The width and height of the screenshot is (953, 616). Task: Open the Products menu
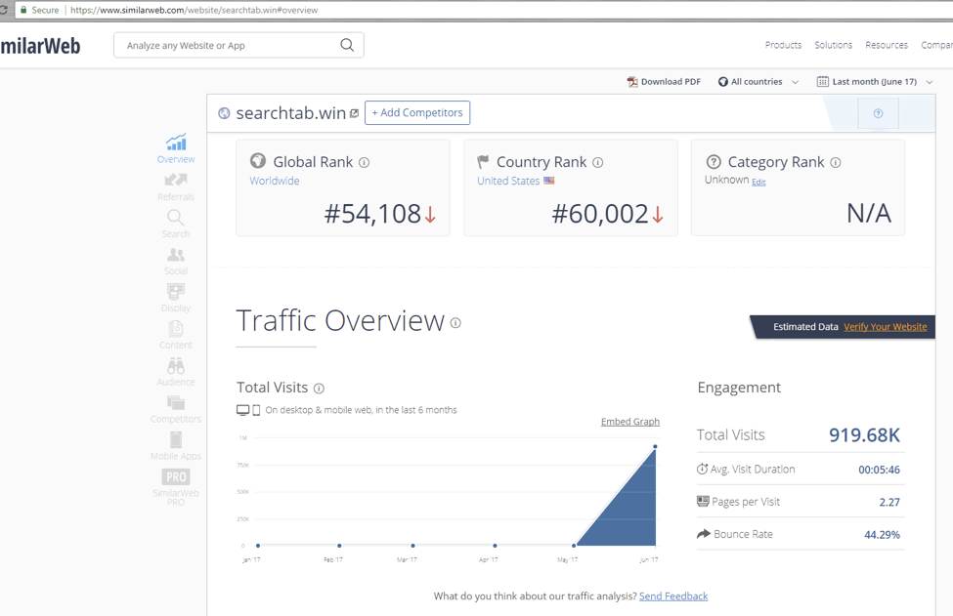783,45
